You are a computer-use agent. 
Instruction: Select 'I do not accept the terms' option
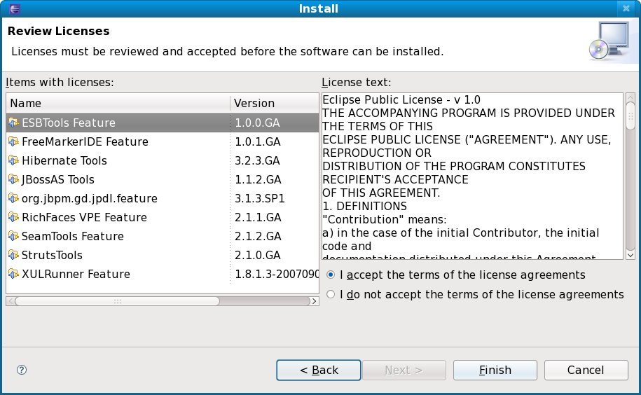point(331,295)
